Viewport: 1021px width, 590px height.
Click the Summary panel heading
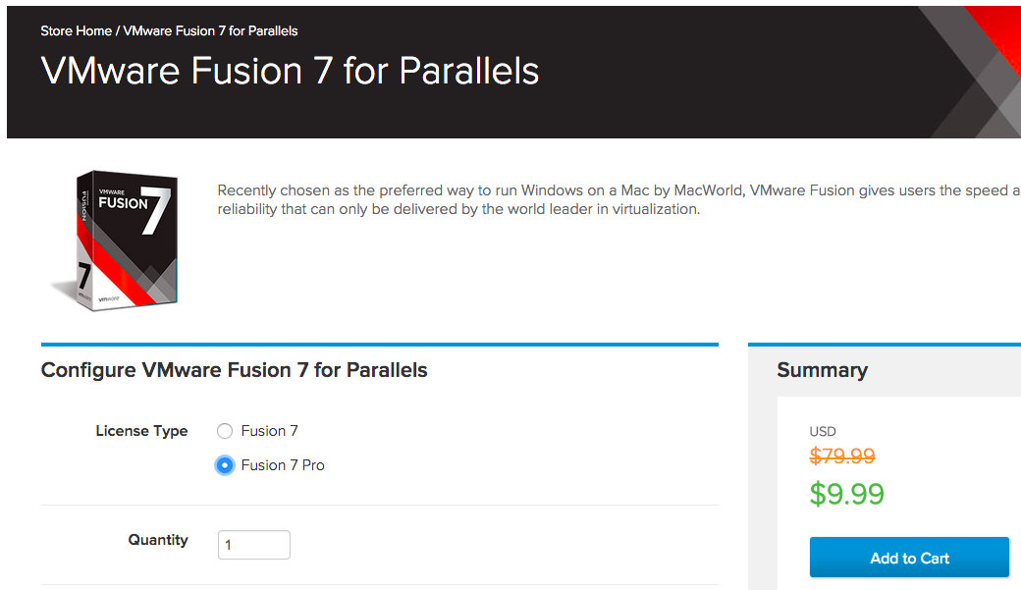822,370
